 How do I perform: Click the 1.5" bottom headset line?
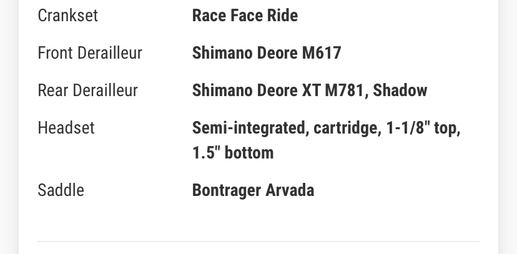point(233,153)
